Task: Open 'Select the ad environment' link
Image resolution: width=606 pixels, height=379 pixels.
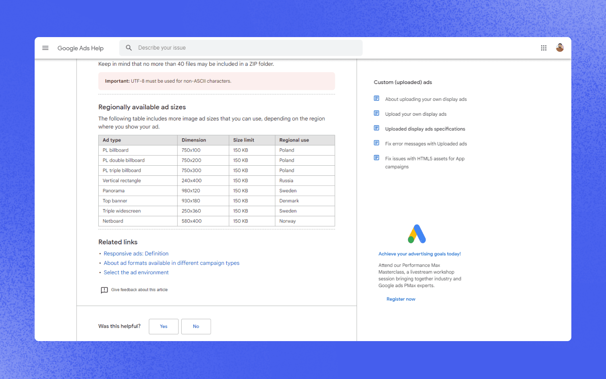Action: 136,273
